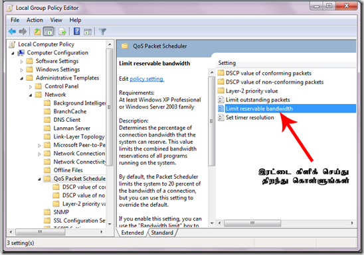Click the Export List toolbar icon

click(x=62, y=32)
